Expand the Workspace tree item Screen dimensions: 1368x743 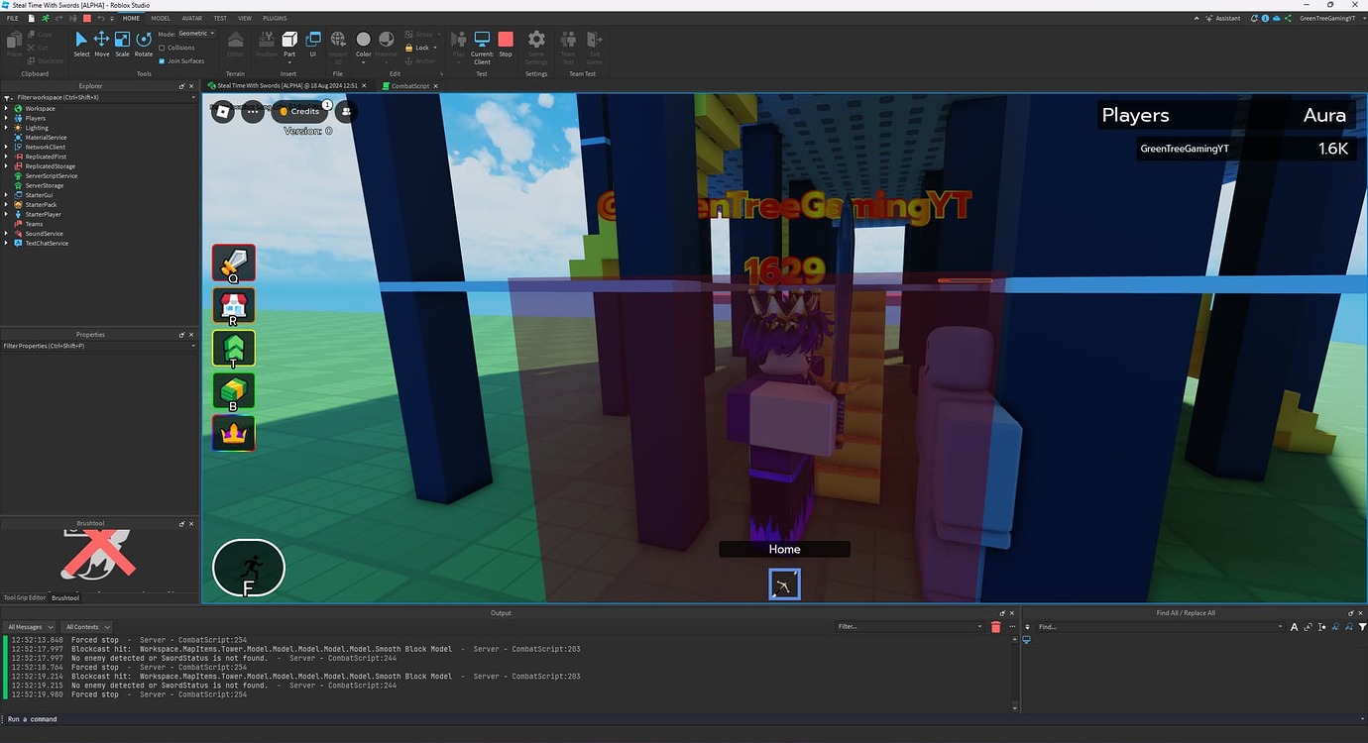pyautogui.click(x=8, y=108)
